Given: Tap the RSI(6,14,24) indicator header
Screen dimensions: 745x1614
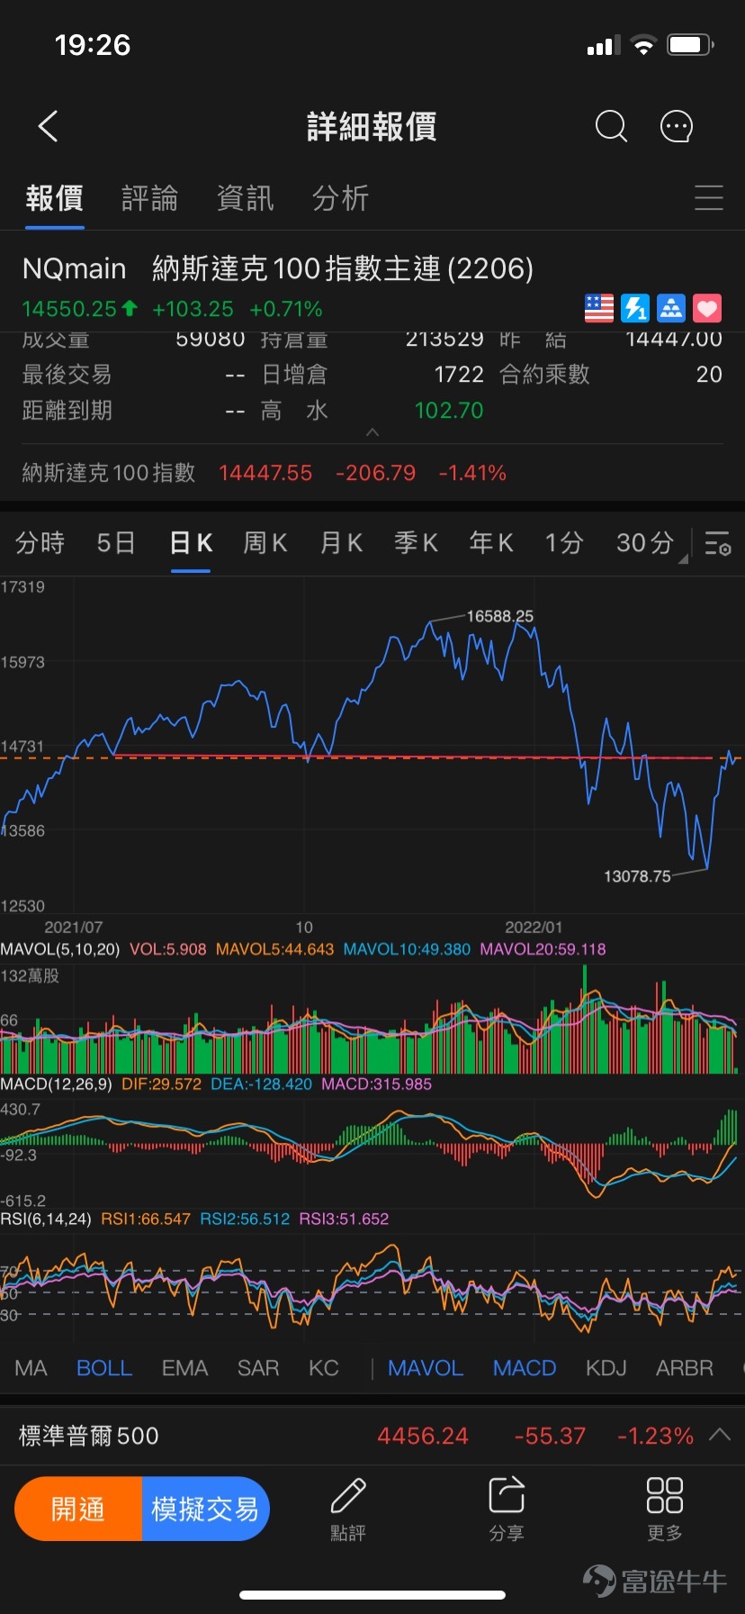Looking at the screenshot, I should 46,1220.
